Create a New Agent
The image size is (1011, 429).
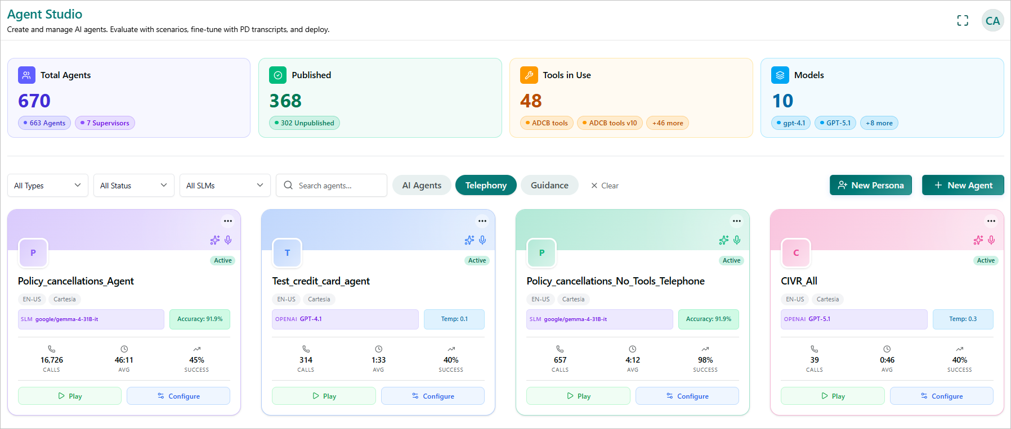click(963, 185)
